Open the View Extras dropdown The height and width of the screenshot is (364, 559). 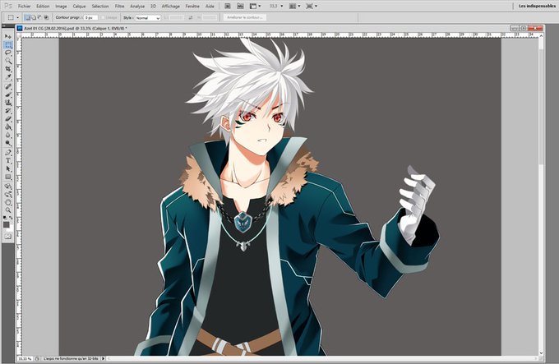click(x=255, y=6)
